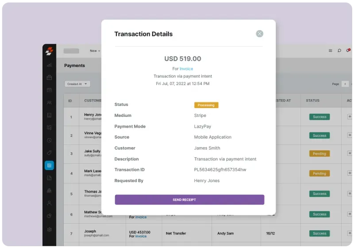Image resolution: width=354 pixels, height=248 pixels.
Task: Open the hamburger list menu in header
Action: tap(330, 50)
